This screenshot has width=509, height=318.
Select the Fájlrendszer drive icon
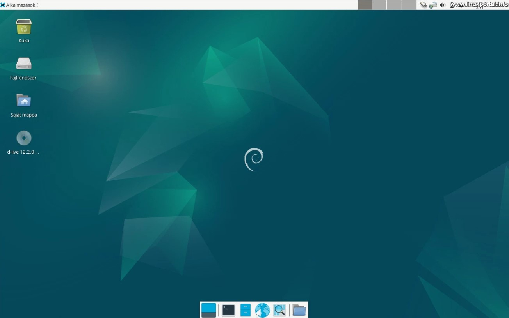tap(24, 64)
